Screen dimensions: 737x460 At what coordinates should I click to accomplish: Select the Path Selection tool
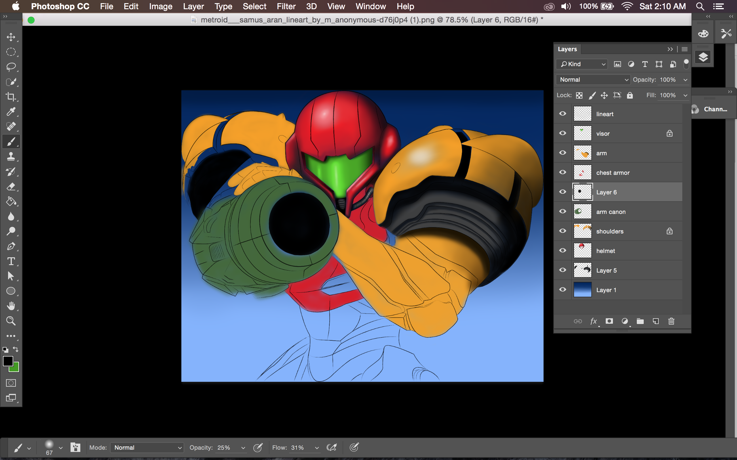point(11,276)
